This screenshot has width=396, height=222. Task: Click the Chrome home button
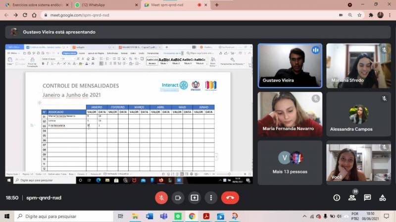(34, 15)
